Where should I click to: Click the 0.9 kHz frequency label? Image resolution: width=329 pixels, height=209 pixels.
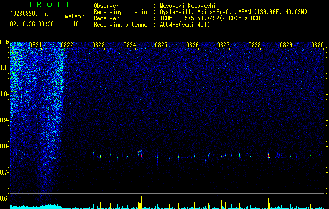pyautogui.click(x=5, y=120)
